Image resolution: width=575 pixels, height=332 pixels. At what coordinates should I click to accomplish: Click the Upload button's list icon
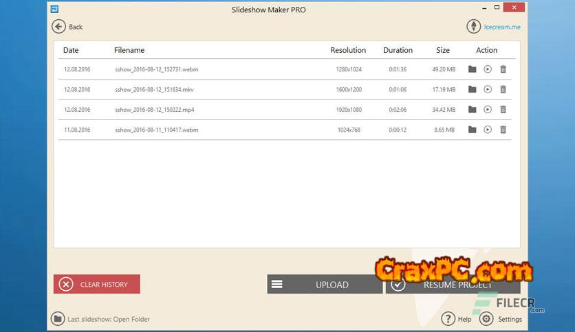[x=277, y=284]
